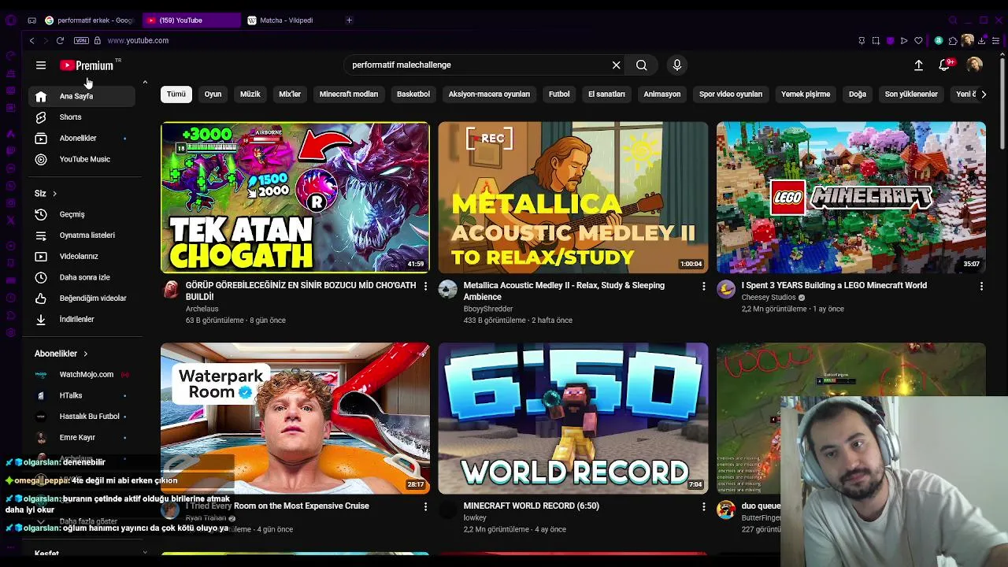Select the Oyun filter chip

[213, 94]
